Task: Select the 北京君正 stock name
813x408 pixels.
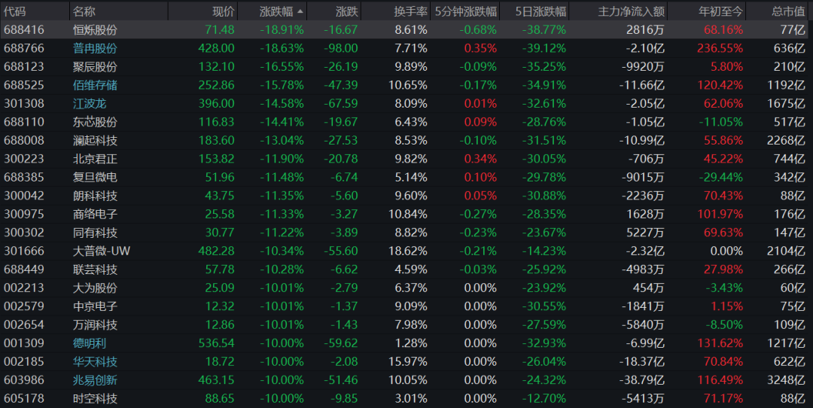Action: coord(96,159)
